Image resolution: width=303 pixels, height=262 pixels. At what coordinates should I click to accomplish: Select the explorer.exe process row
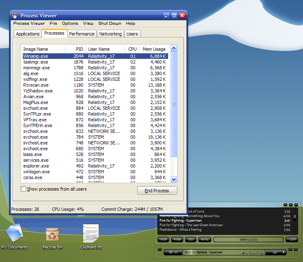pos(36,166)
